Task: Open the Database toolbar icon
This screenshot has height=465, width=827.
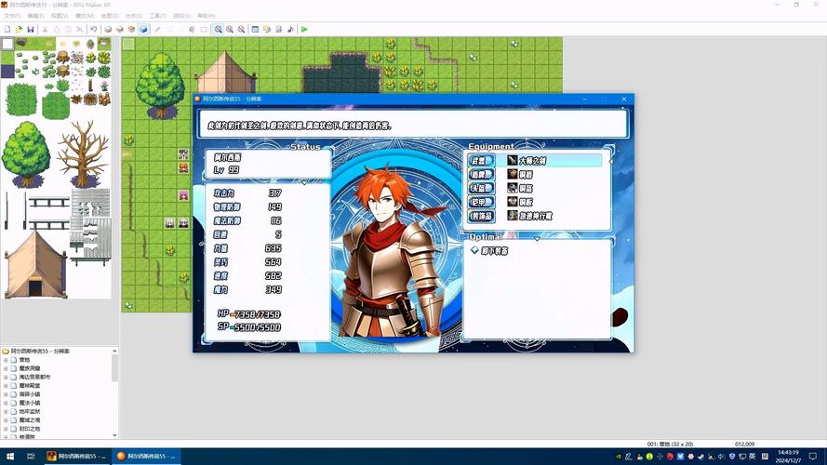Action: click(255, 30)
